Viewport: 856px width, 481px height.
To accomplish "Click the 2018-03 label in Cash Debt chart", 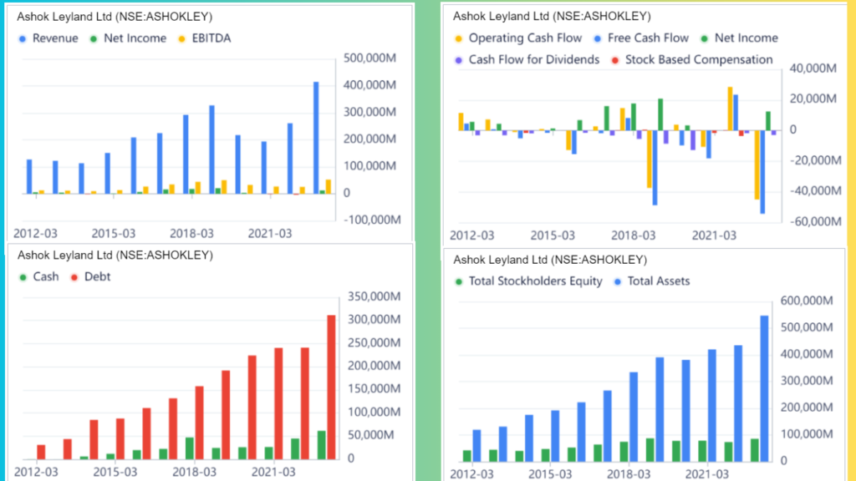I will coord(194,472).
